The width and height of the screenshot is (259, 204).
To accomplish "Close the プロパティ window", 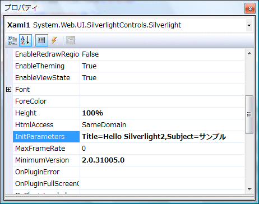I will (x=250, y=8).
